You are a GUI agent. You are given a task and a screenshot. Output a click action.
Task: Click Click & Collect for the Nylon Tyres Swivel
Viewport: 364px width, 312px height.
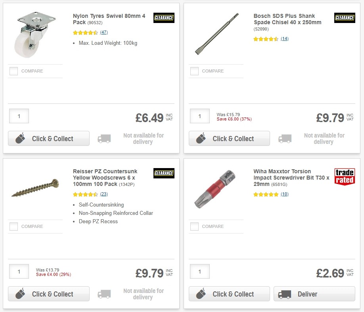(x=48, y=138)
